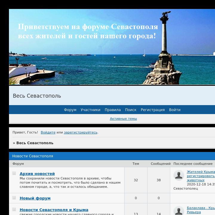Click message count 38 for Архив новостей
Image resolution: width=215 pixels, height=215 pixels.
159,180
